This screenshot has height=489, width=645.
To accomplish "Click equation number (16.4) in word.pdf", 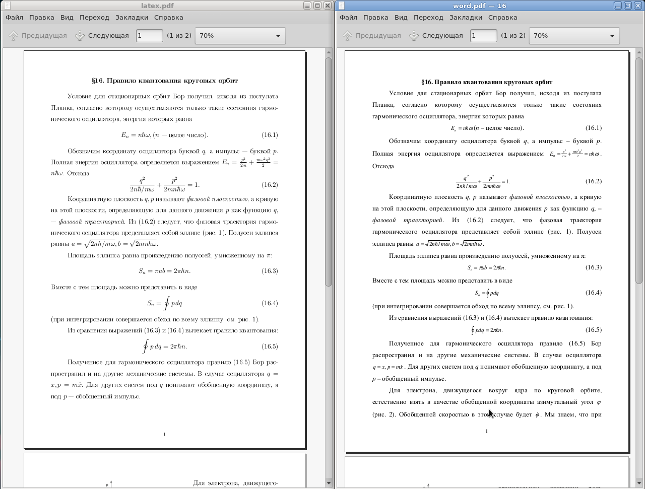I will click(x=594, y=293).
